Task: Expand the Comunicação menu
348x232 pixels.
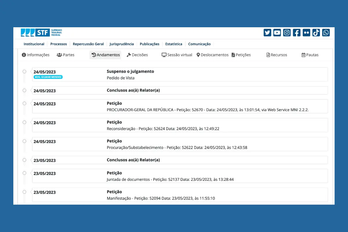Action: [x=199, y=44]
